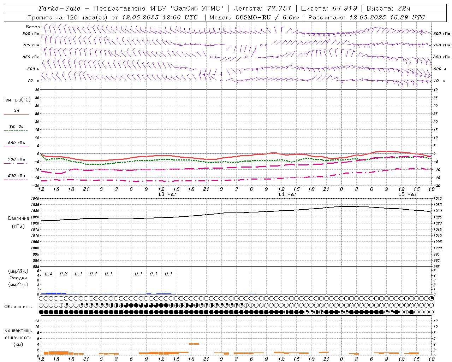Click the 'Конвективн.' label

18,331
